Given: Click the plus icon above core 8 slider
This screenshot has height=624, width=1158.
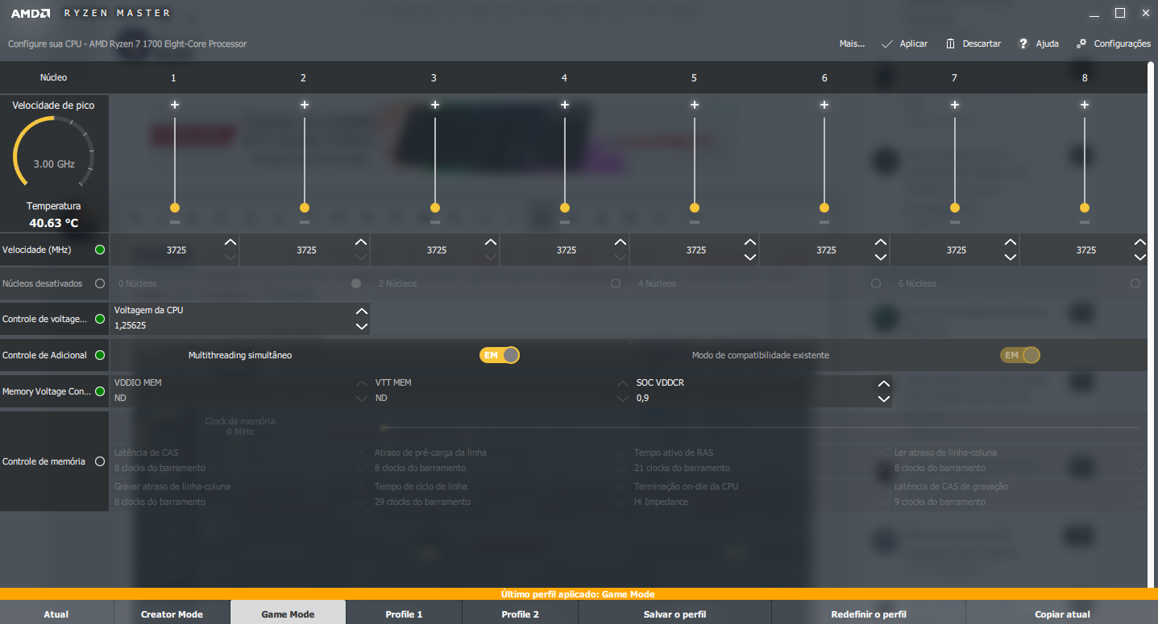Looking at the screenshot, I should click(1085, 105).
